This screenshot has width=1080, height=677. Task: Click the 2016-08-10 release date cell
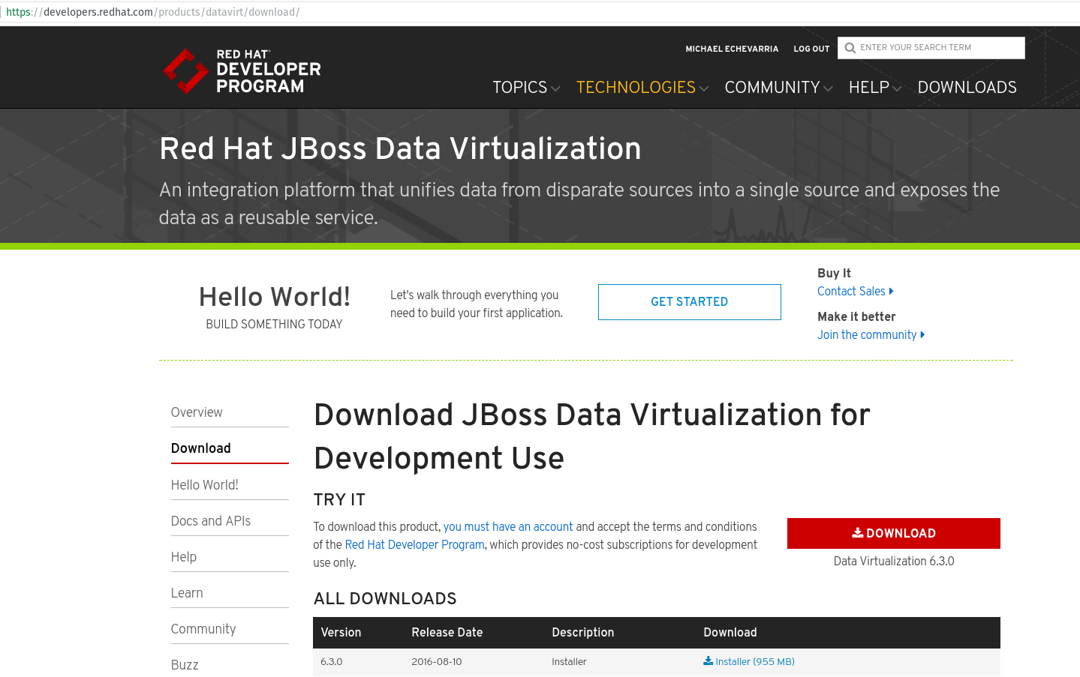(x=436, y=662)
